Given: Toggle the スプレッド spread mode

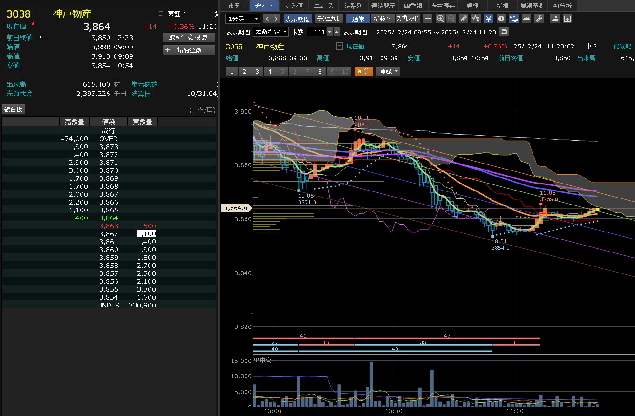Looking at the screenshot, I should pos(408,19).
